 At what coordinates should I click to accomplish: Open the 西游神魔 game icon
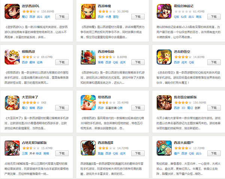coord(88,12)
